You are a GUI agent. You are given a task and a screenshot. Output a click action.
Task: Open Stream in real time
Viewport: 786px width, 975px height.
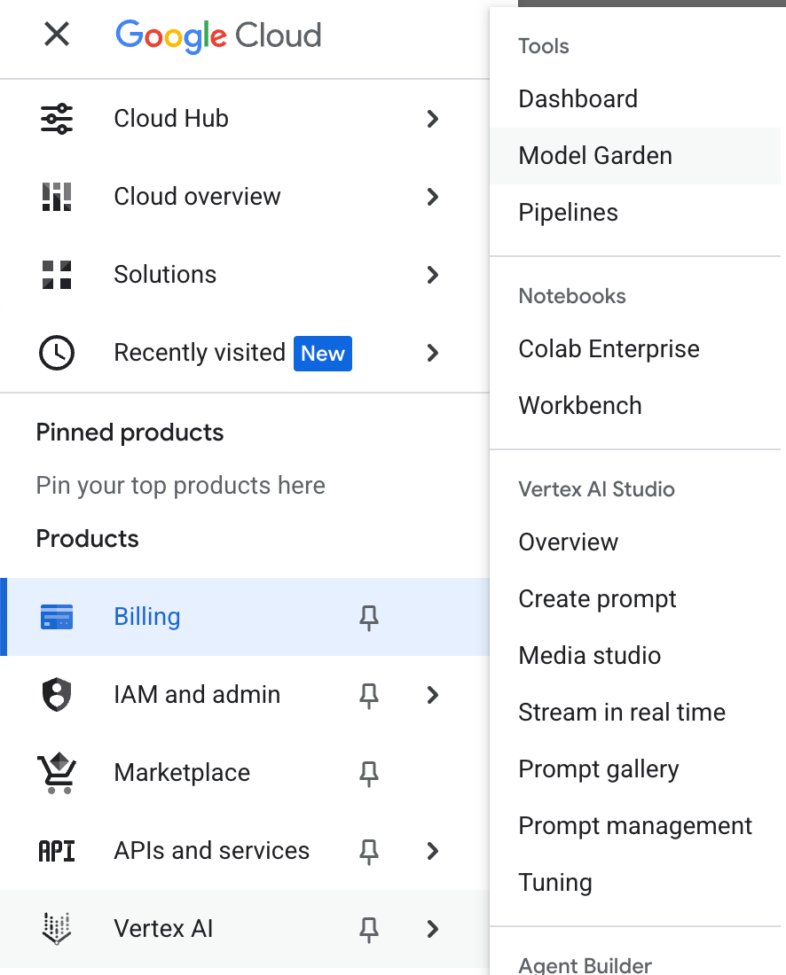(x=635, y=712)
